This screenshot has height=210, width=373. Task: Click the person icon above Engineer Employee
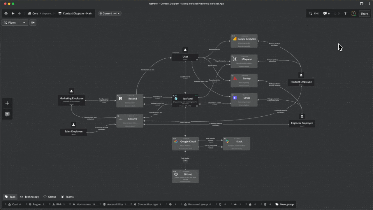click(x=302, y=116)
